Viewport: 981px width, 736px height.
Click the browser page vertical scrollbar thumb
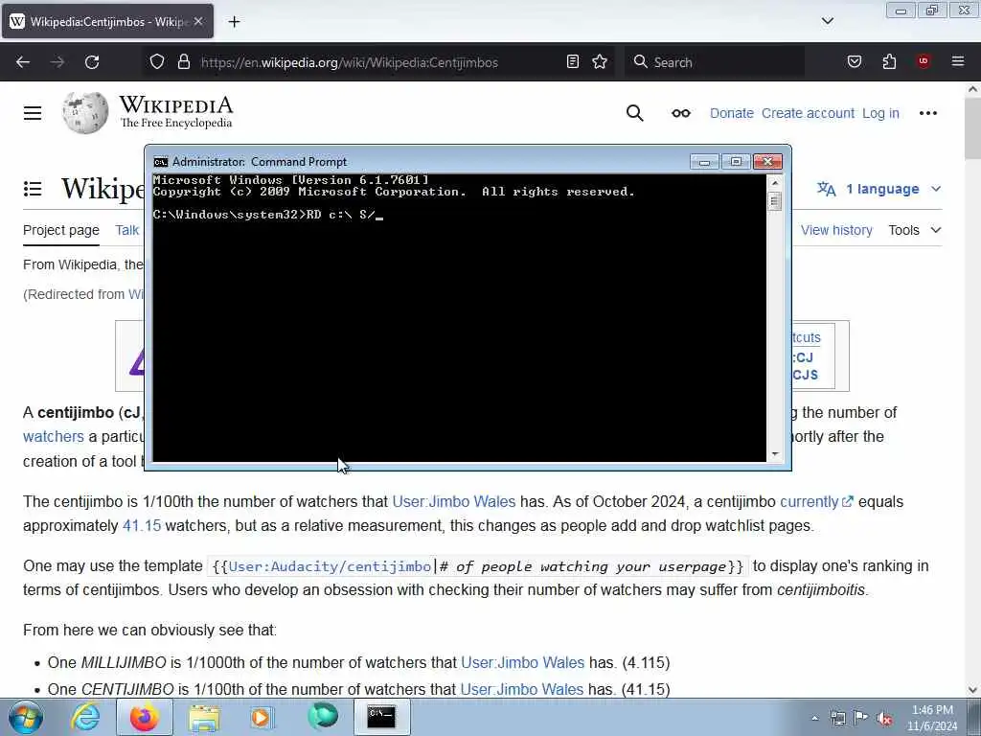(972, 129)
